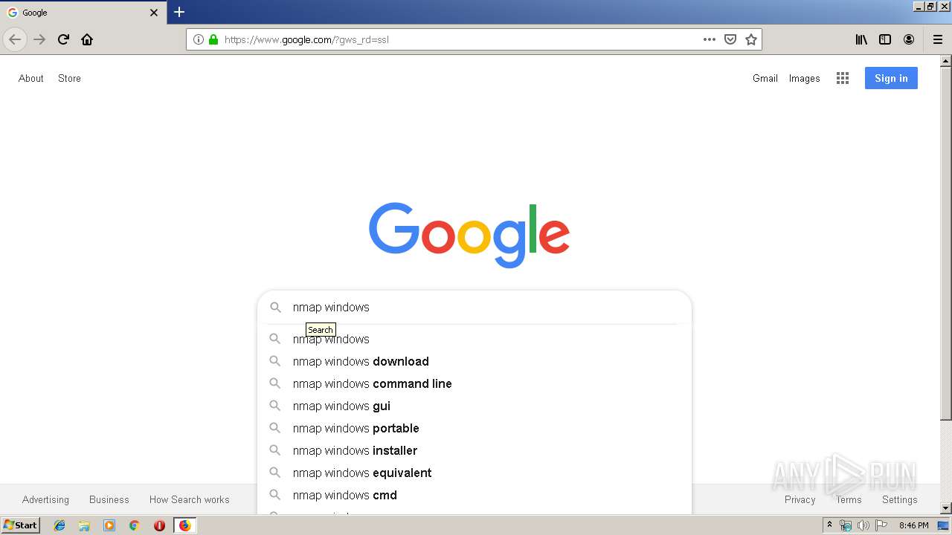Click the magnifier icon in search box
The height and width of the screenshot is (535, 952).
click(275, 307)
